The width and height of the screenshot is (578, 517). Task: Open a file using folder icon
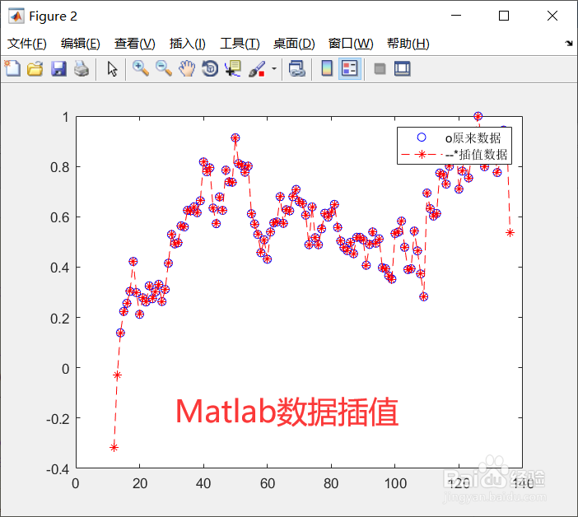tap(35, 69)
